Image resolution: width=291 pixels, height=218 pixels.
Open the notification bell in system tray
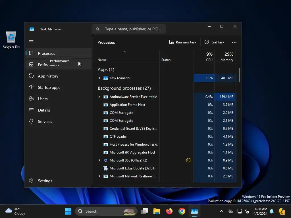272,211
